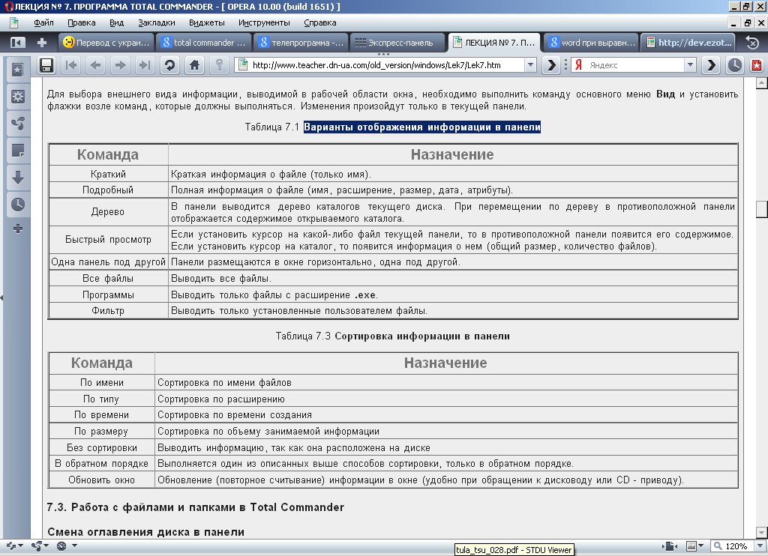Open the Файл menu

(43, 22)
